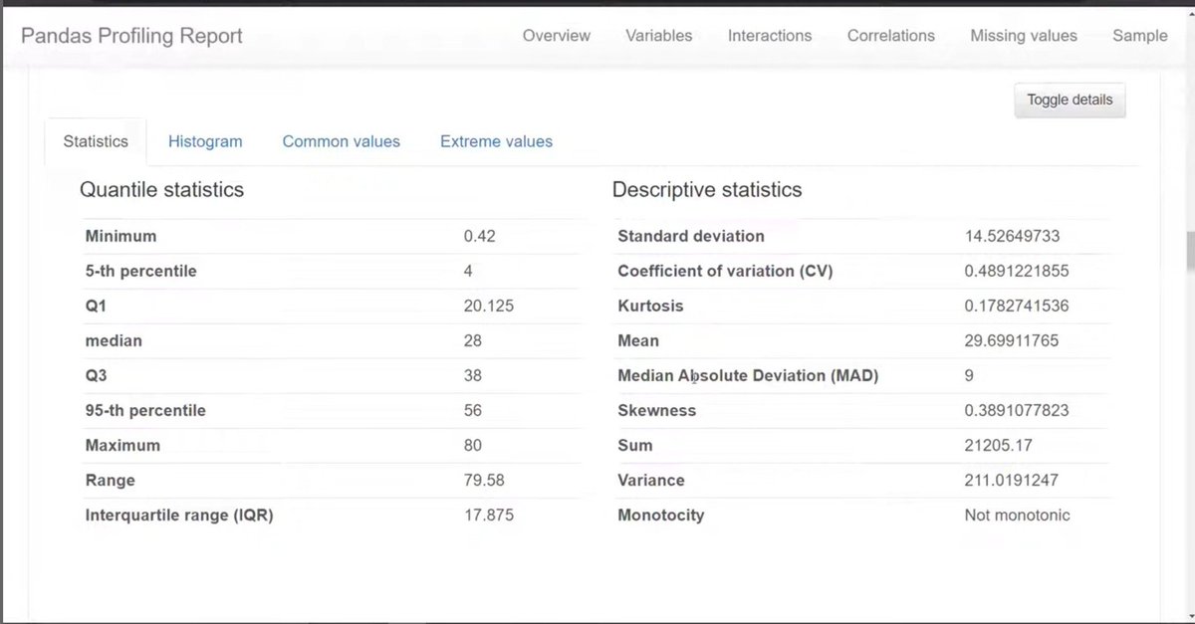Click the Pandas Profiling Report title
The image size is (1195, 624).
click(131, 37)
